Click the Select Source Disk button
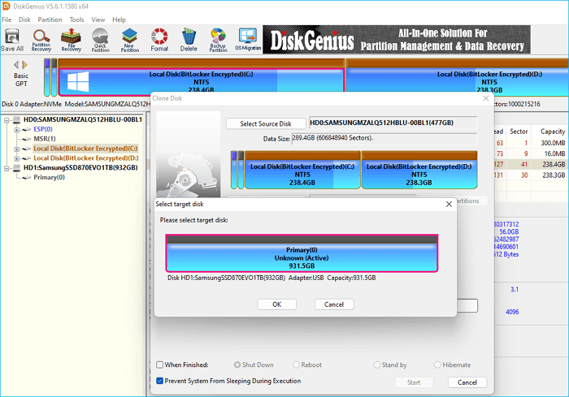 [x=266, y=123]
